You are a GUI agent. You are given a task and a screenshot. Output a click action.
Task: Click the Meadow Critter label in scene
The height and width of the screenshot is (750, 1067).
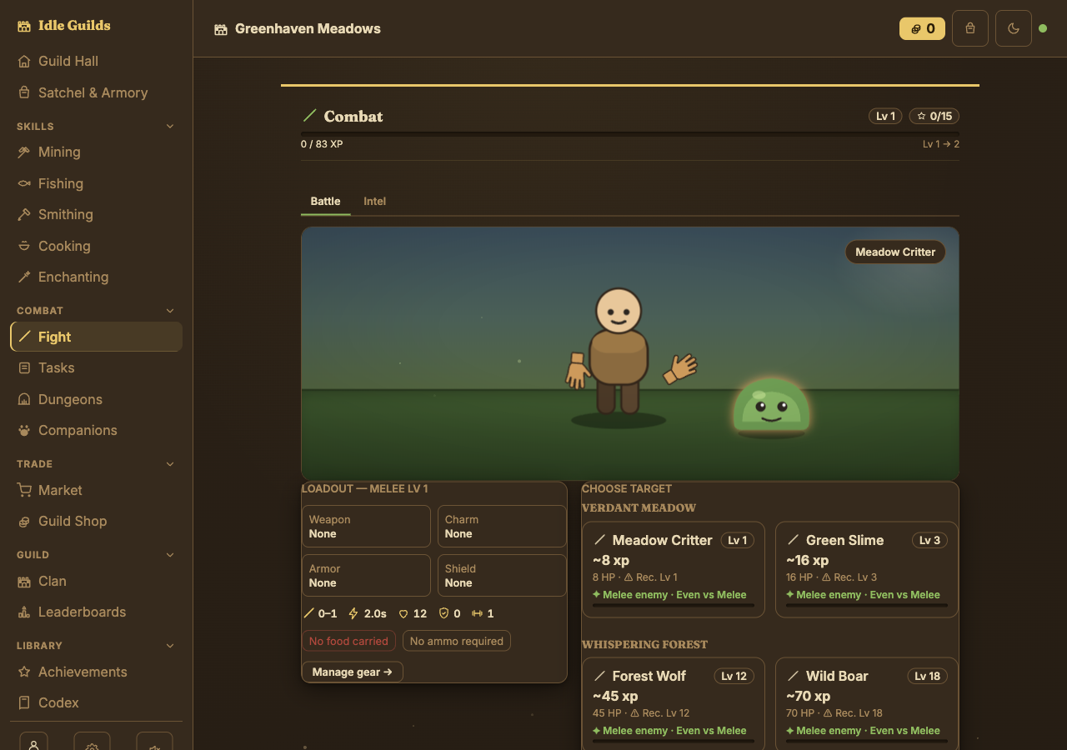[895, 252]
